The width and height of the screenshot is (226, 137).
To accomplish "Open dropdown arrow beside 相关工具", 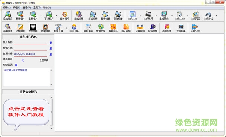I will 66,28.
